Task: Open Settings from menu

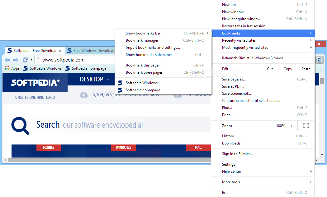Action: click(263, 164)
